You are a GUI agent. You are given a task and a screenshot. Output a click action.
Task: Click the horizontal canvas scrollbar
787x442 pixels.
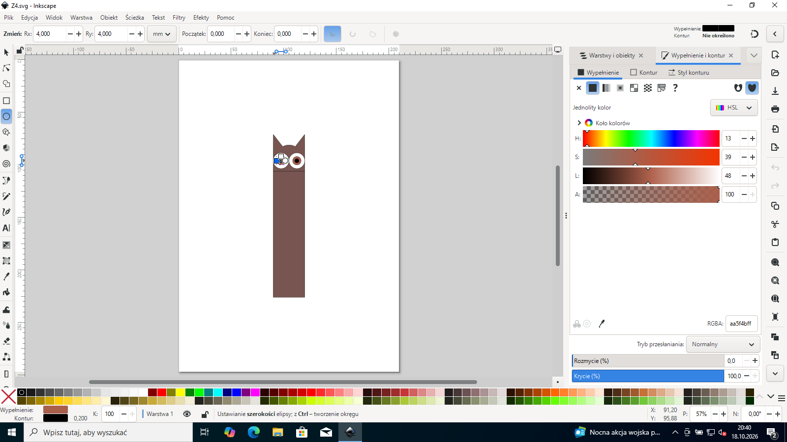[x=283, y=382]
